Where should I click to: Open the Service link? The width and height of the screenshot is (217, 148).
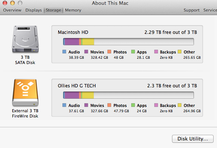(x=210, y=10)
